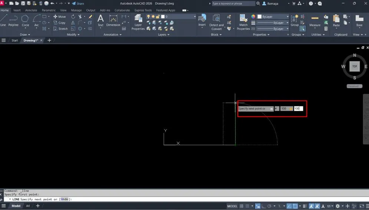Image resolution: width=369 pixels, height=210 pixels.
Task: Toggle object snap square icon in status bar
Action: pyautogui.click(x=295, y=206)
